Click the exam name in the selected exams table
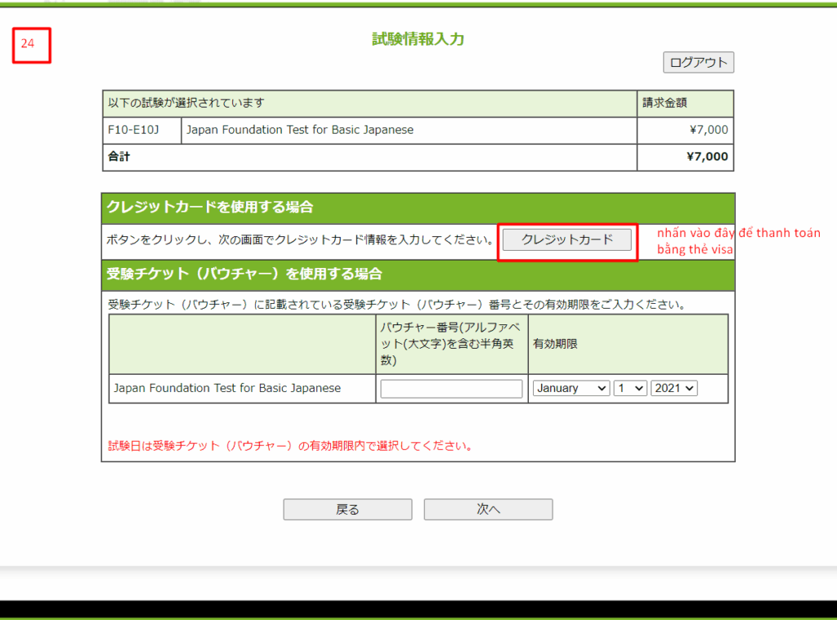Screen dimensions: 837x620 [300, 130]
